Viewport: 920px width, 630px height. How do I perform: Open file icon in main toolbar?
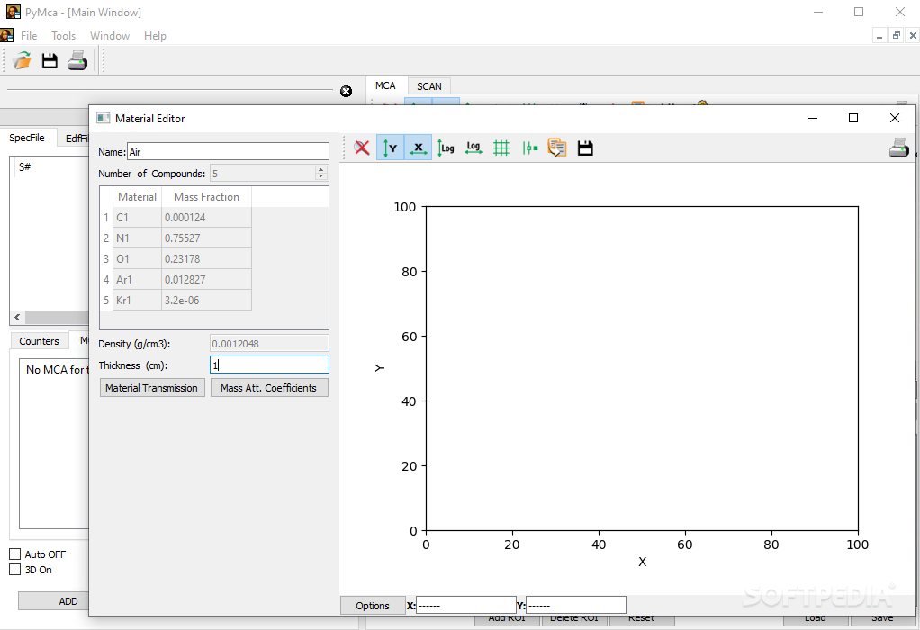pyautogui.click(x=23, y=60)
